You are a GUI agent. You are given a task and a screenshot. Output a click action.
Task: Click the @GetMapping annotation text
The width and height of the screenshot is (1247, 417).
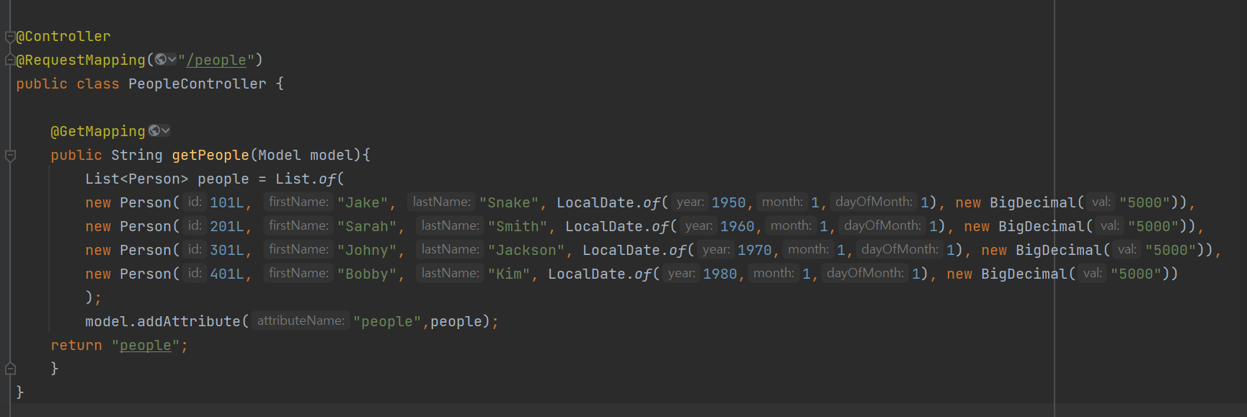click(98, 131)
